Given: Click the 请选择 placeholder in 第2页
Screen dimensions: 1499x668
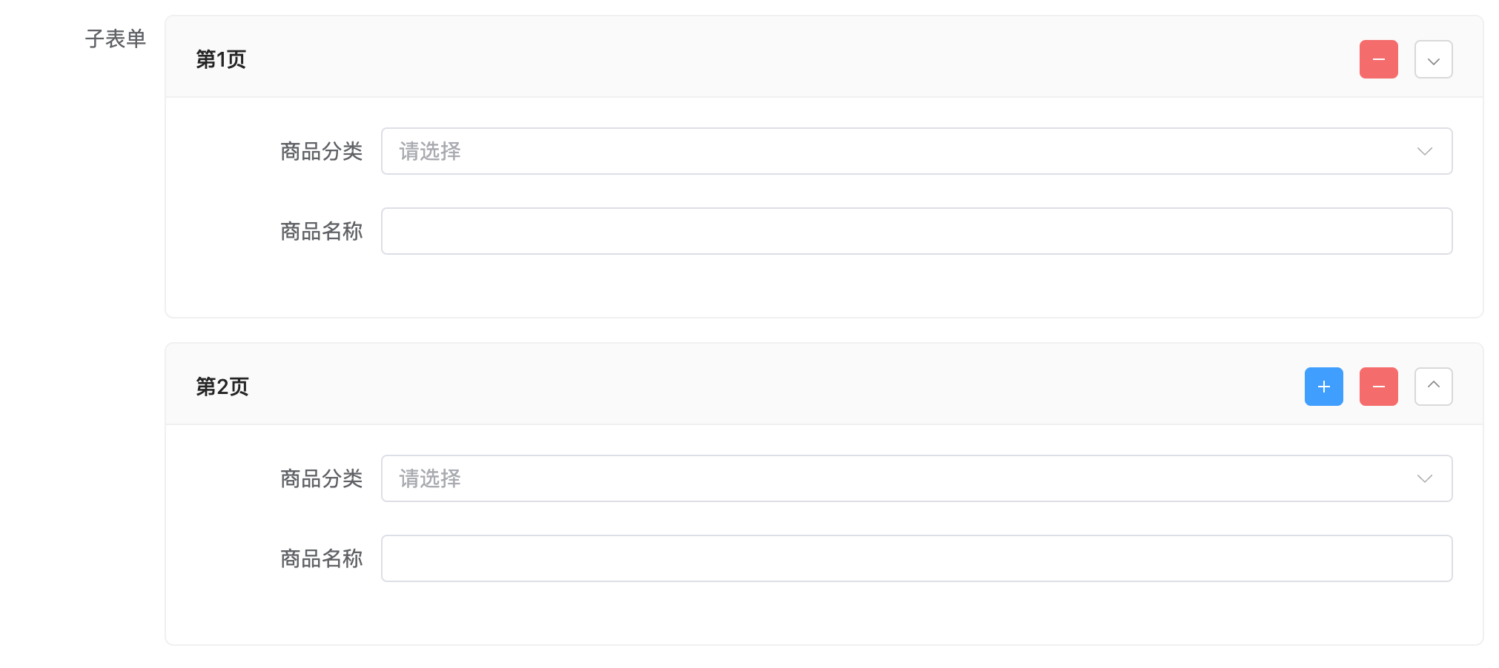Looking at the screenshot, I should coord(430,478).
